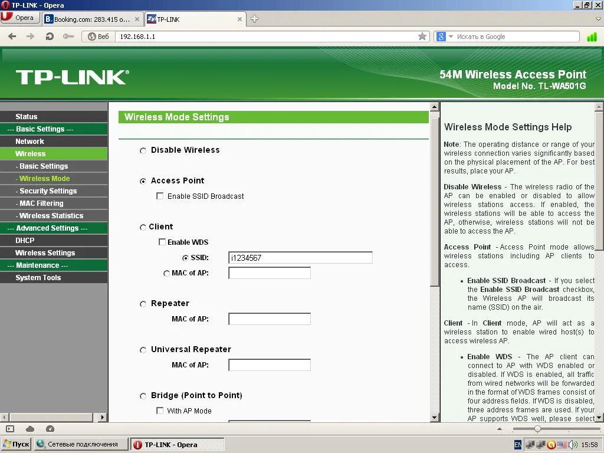604x453 pixels.
Task: Click the SSID text field with i1234567
Action: (x=300, y=258)
